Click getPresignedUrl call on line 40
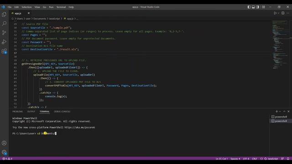The height and width of the screenshot is (164, 292). click(x=32, y=64)
